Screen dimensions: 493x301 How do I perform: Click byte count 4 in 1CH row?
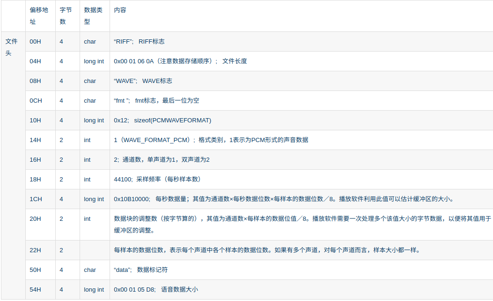click(61, 199)
